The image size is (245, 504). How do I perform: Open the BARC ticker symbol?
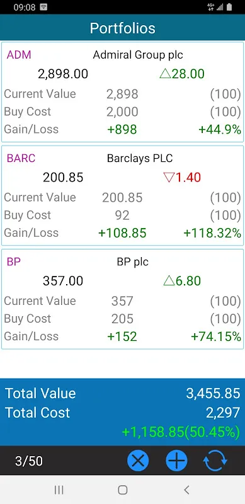(x=21, y=158)
